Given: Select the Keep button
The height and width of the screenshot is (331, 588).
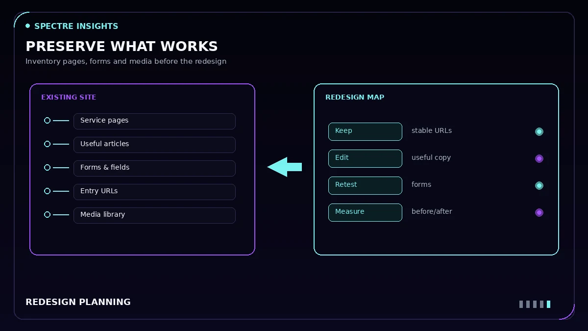Looking at the screenshot, I should pos(365,131).
